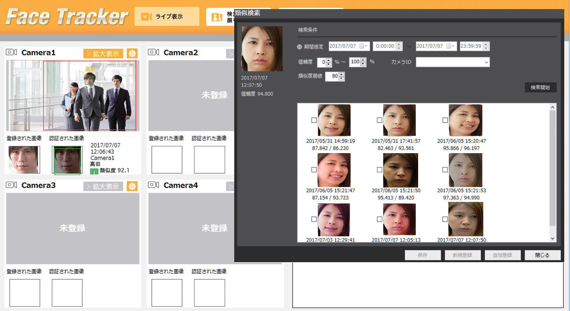Click the 信頼度 94.800 text
Screen dimensions: 570x311
click(x=257, y=94)
